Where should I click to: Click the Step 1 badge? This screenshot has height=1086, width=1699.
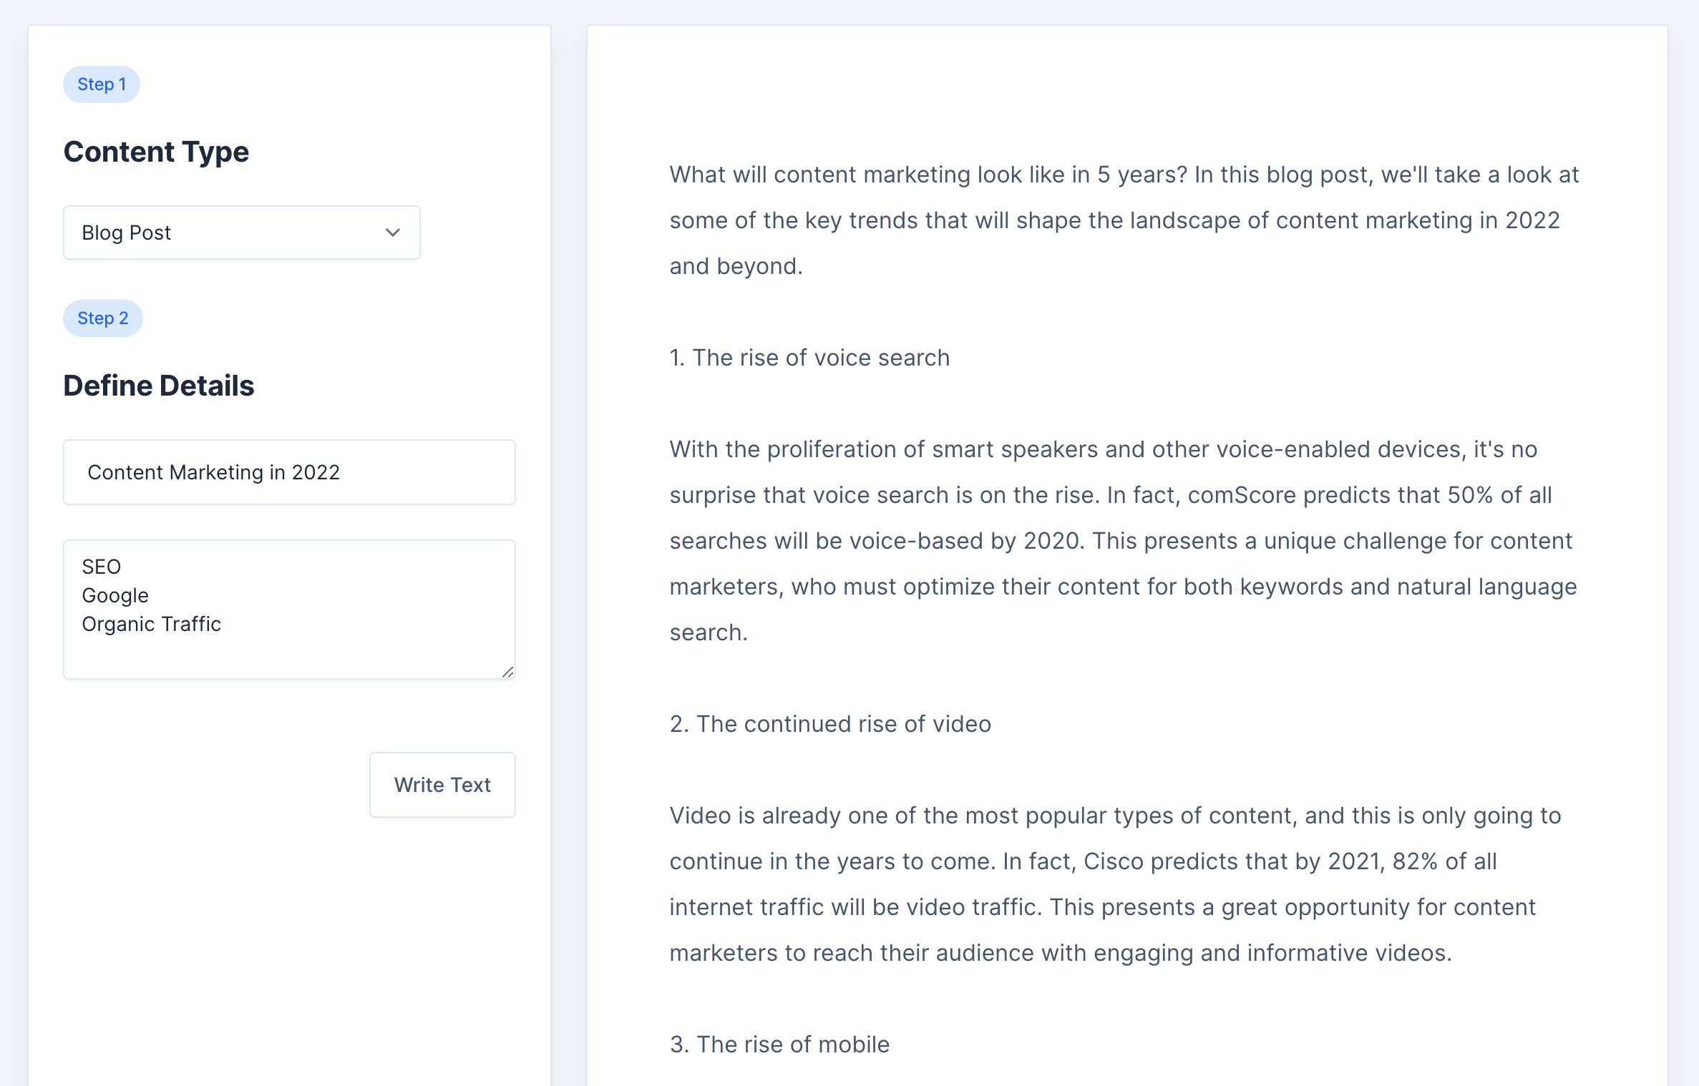[102, 84]
